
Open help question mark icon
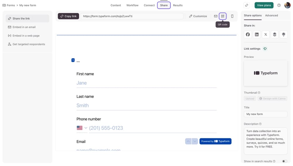(279, 5)
